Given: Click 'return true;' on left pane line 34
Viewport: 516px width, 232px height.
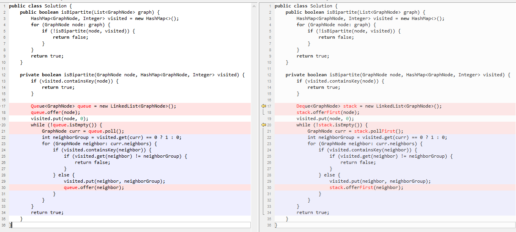Looking at the screenshot, I should tap(47, 212).
